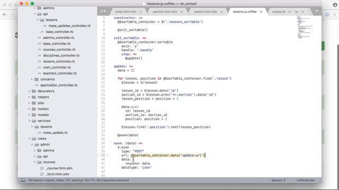Viewport: 339px width, 190px height.
Task: Click the decorators folder icon
Action: 34,91
